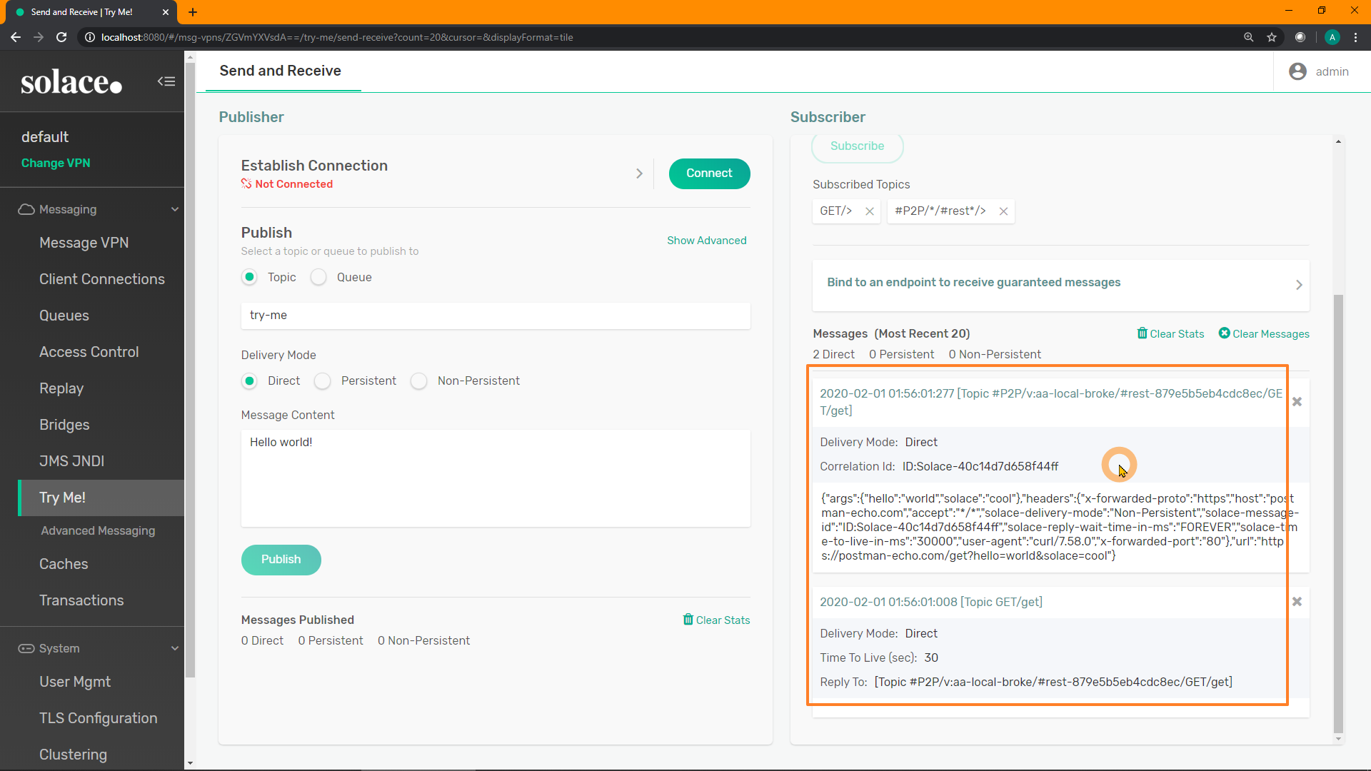Viewport: 1371px width, 771px height.
Task: Choose Non-Persistent delivery mode
Action: tap(419, 381)
